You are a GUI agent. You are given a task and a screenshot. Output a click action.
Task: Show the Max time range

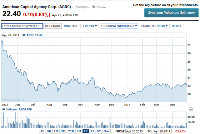click(107, 131)
